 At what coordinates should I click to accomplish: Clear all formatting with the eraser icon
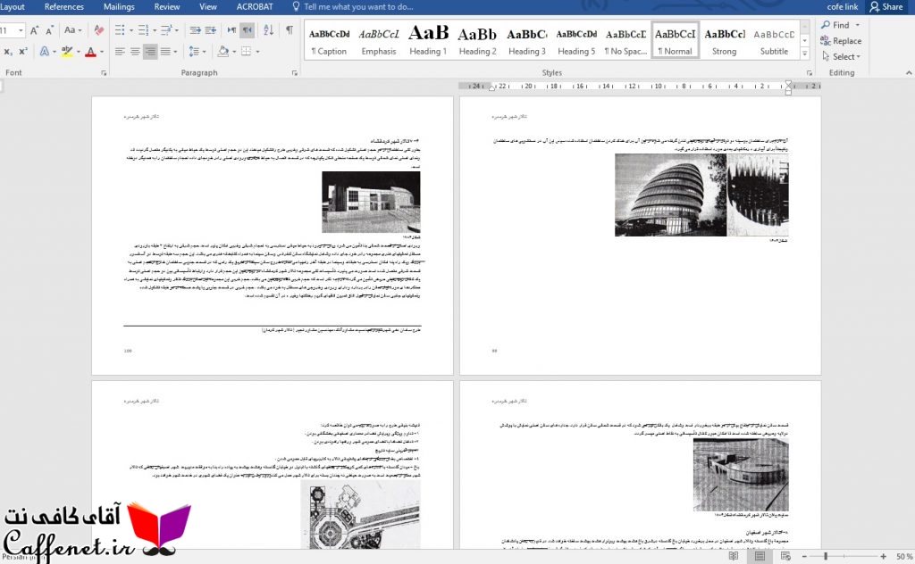click(98, 30)
